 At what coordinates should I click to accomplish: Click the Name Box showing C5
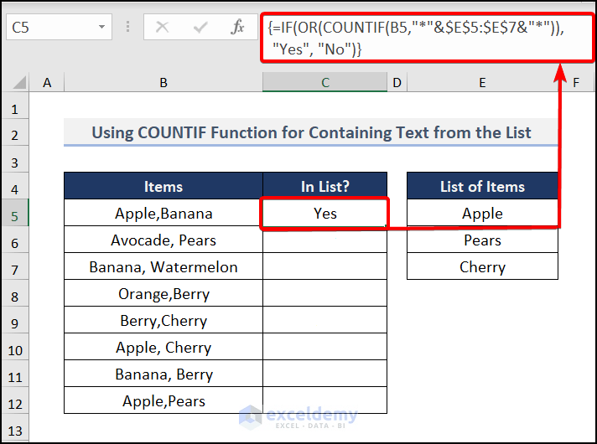59,27
